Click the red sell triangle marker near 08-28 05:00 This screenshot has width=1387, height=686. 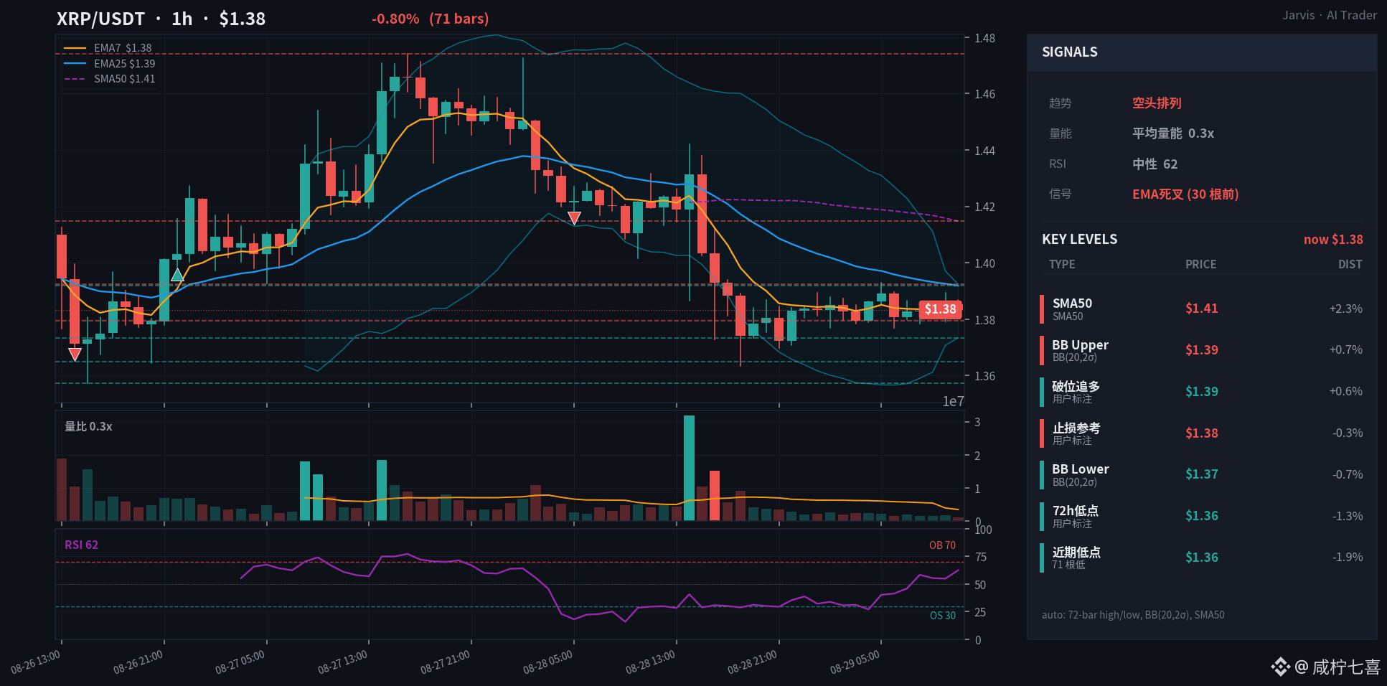(574, 218)
